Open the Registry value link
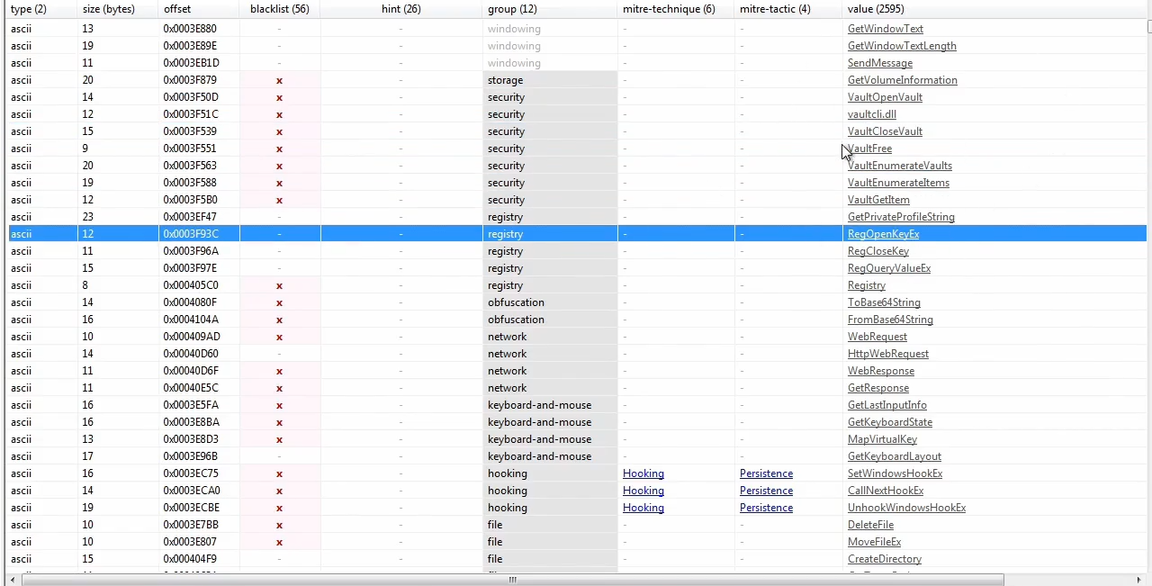Image resolution: width=1152 pixels, height=586 pixels. pos(866,285)
